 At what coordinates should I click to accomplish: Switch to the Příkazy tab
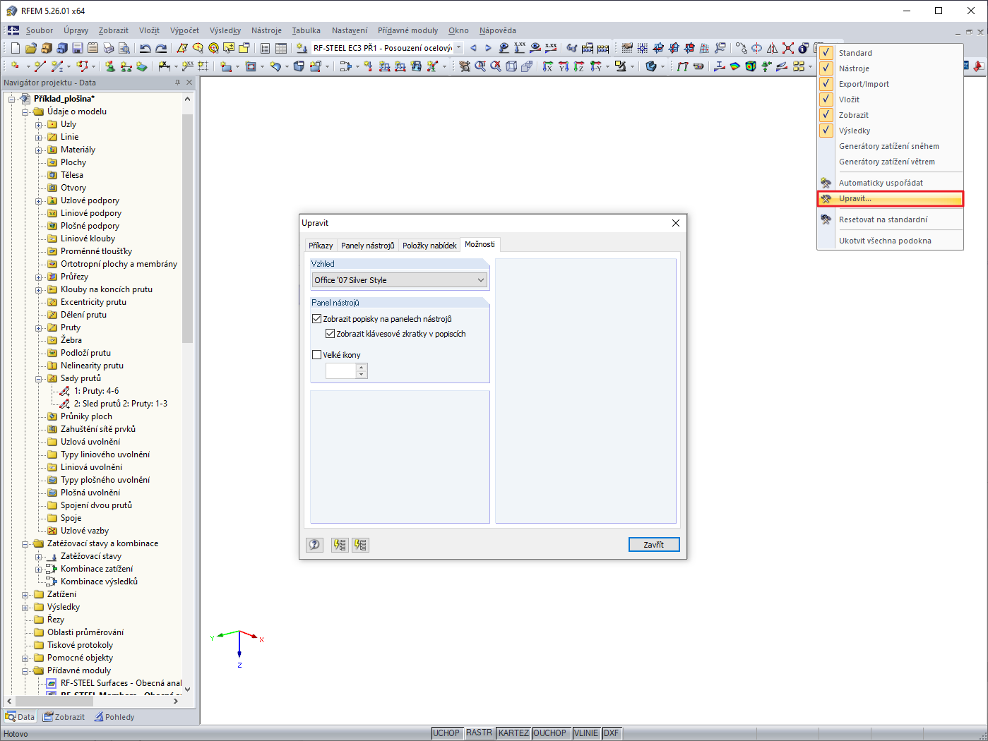(x=321, y=246)
